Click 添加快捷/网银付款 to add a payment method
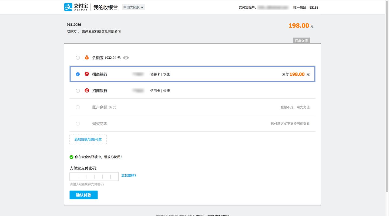Viewport: 389px width, 216px height. 88,139
